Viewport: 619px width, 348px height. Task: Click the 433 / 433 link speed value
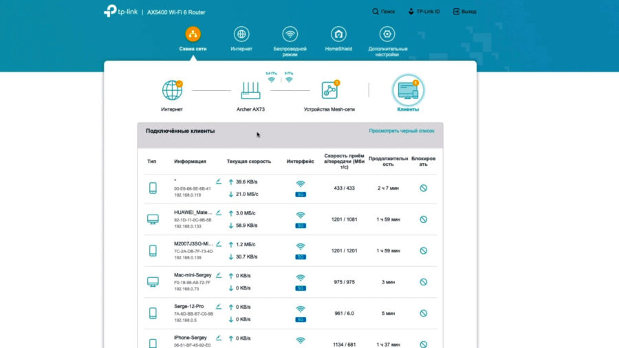345,188
